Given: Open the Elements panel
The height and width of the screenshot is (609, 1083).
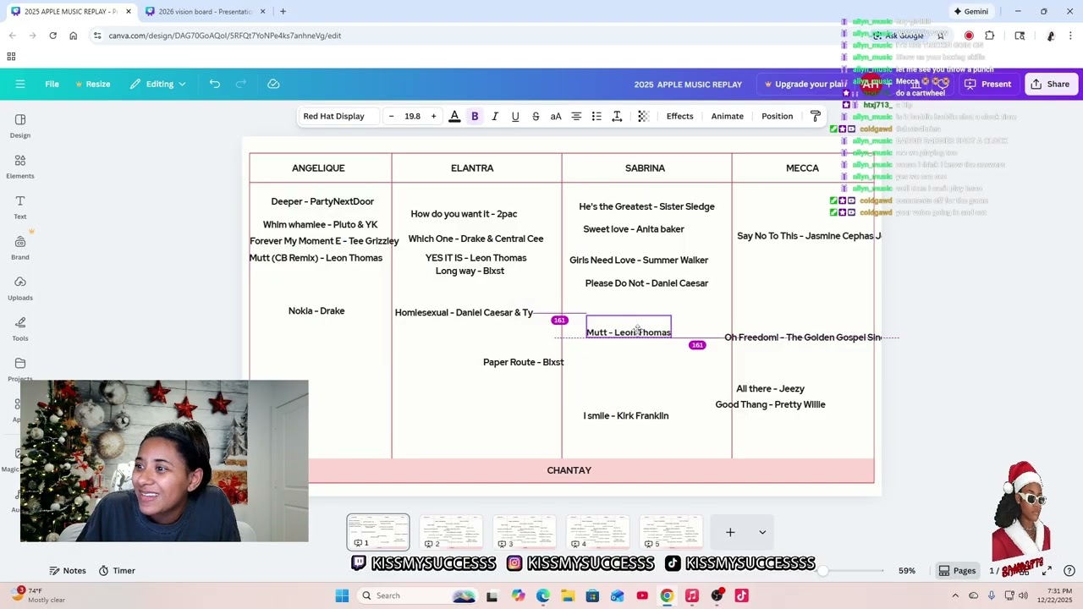Looking at the screenshot, I should tap(20, 166).
